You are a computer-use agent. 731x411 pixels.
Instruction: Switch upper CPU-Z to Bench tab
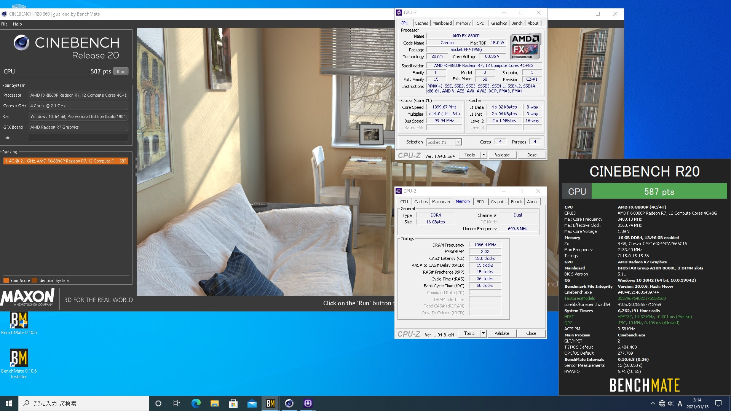[x=517, y=23]
